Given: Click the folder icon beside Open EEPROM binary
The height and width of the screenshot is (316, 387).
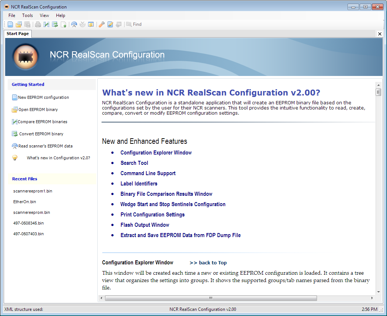Looking at the screenshot, I should (x=15, y=110).
